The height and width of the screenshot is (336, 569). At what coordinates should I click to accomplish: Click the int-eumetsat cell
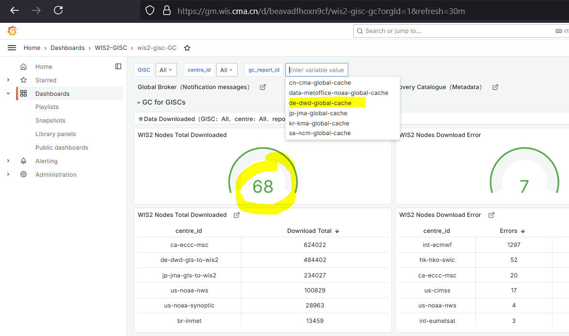[x=437, y=321]
